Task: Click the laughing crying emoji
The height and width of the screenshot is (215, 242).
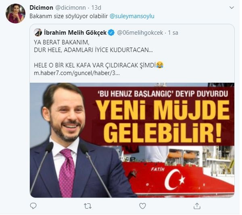Action: [160, 65]
